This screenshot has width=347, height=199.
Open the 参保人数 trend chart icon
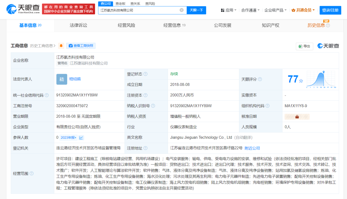pyautogui.click(x=81, y=138)
